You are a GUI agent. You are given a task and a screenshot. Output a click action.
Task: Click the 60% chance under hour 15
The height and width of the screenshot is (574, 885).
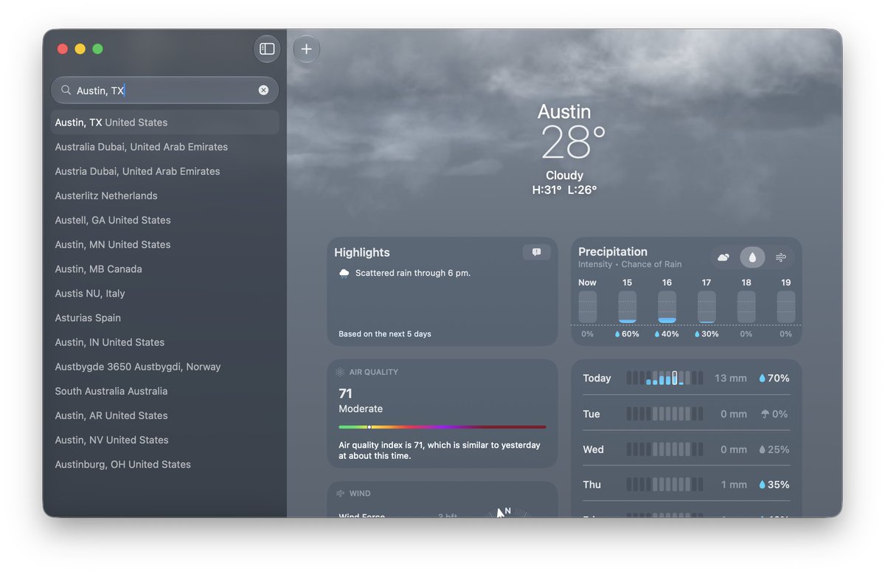[627, 334]
